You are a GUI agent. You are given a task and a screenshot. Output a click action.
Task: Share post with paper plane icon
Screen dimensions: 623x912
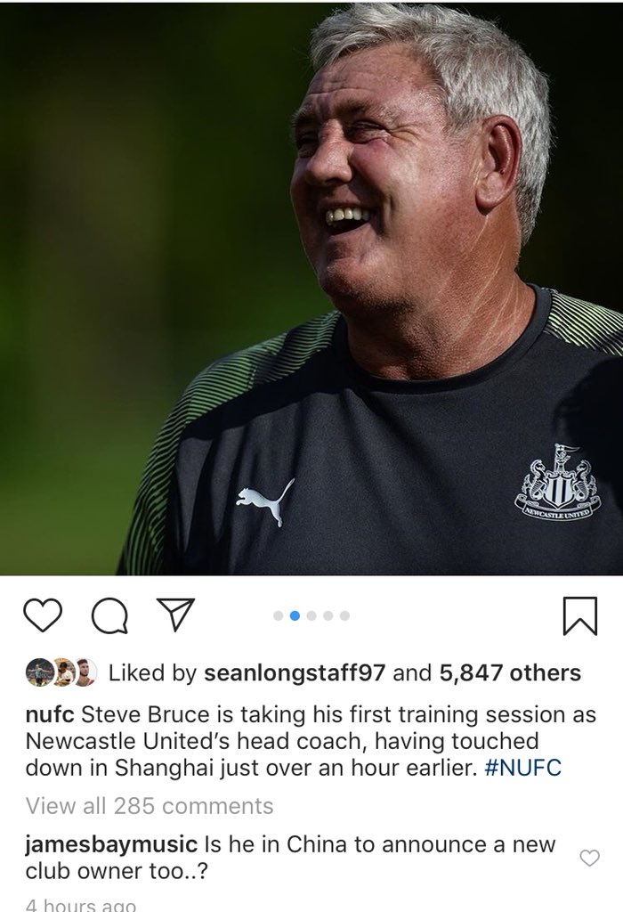(x=176, y=615)
